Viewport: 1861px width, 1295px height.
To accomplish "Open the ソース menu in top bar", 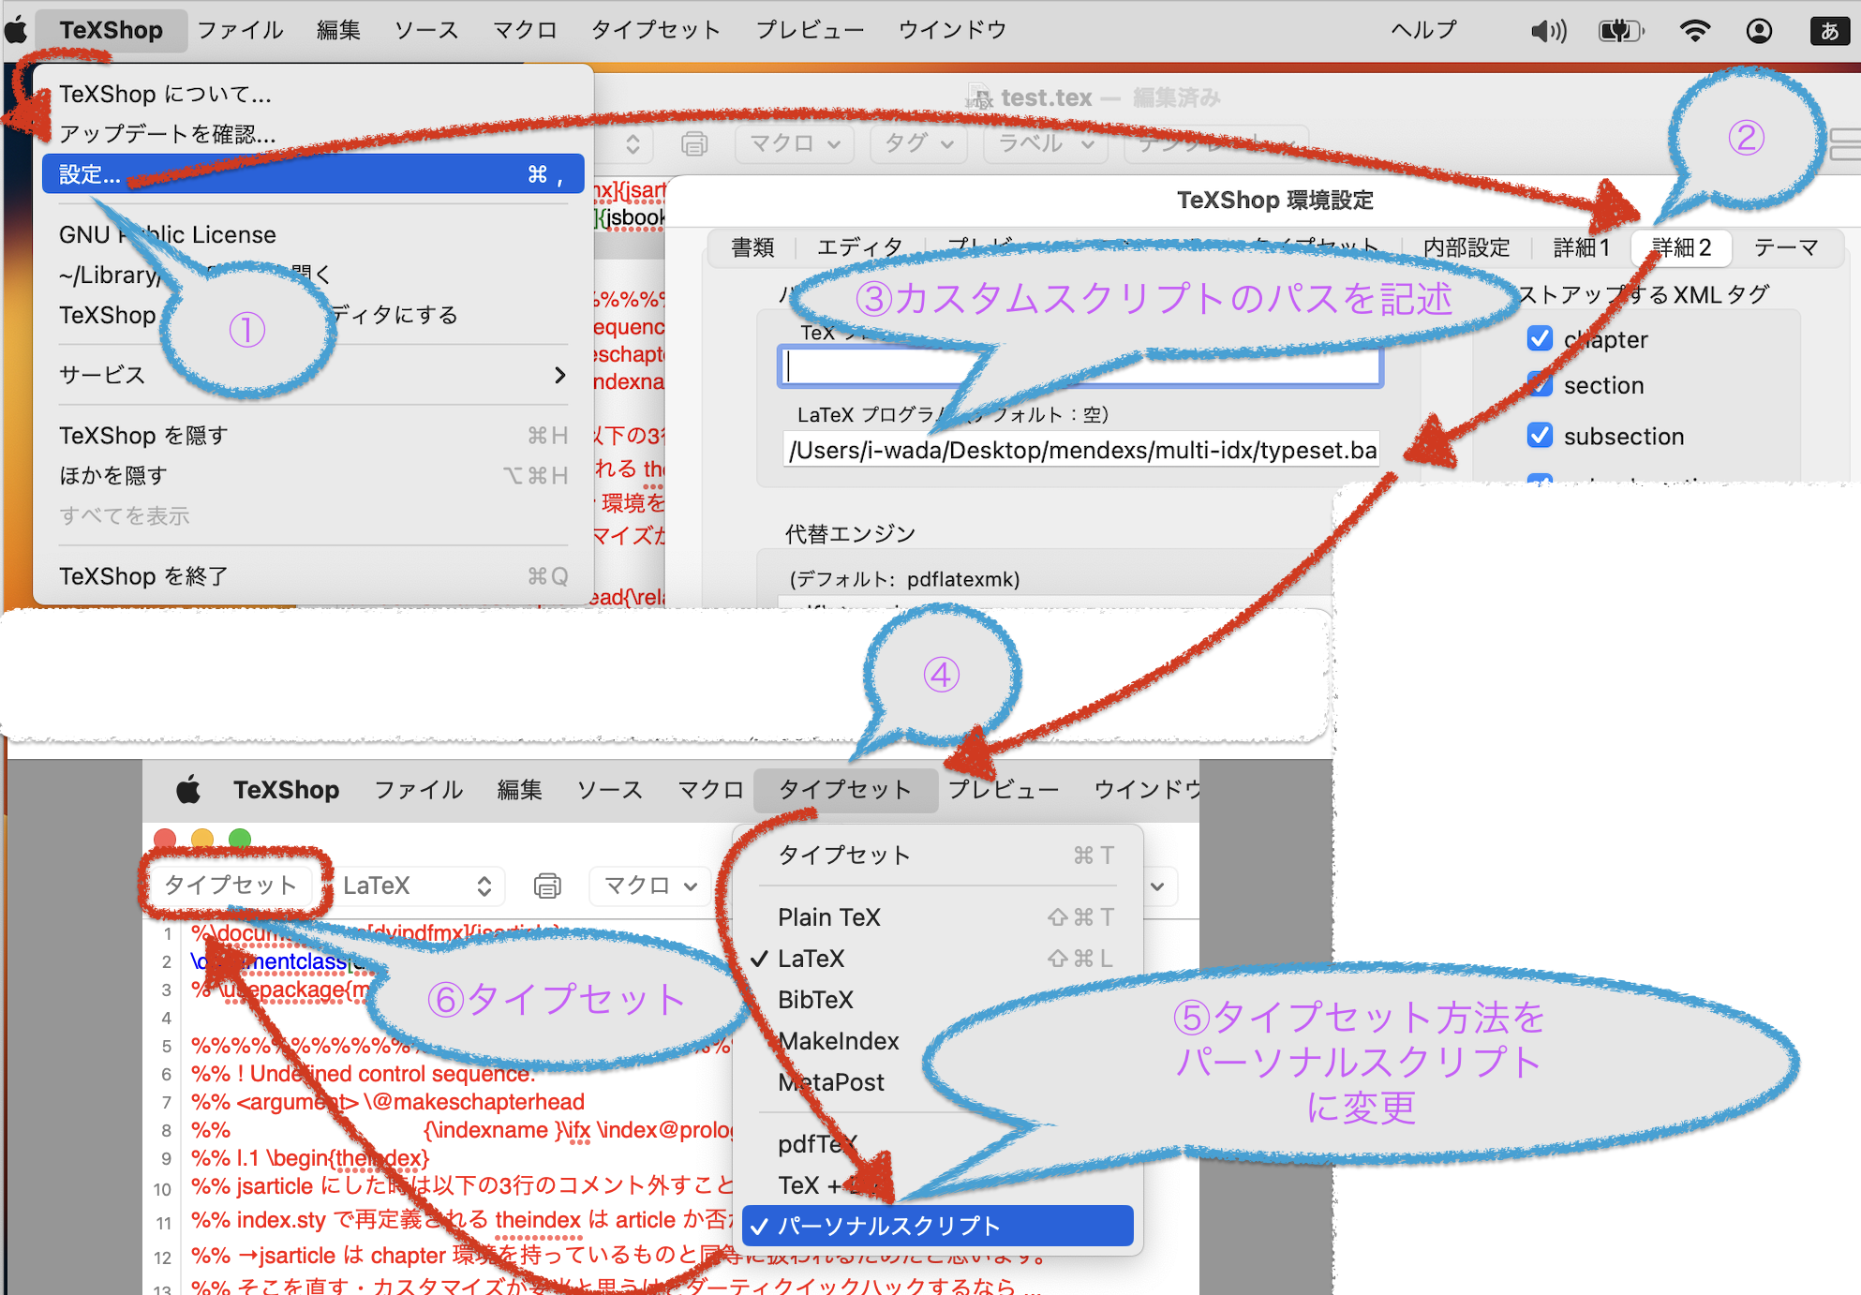I will tap(426, 30).
